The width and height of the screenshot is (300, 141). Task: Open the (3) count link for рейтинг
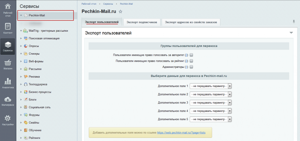[x=187, y=61]
